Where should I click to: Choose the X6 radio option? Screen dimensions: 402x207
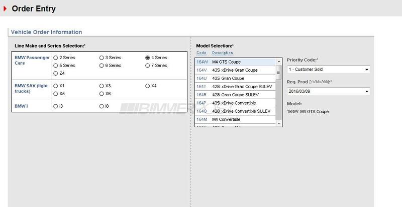click(102, 94)
